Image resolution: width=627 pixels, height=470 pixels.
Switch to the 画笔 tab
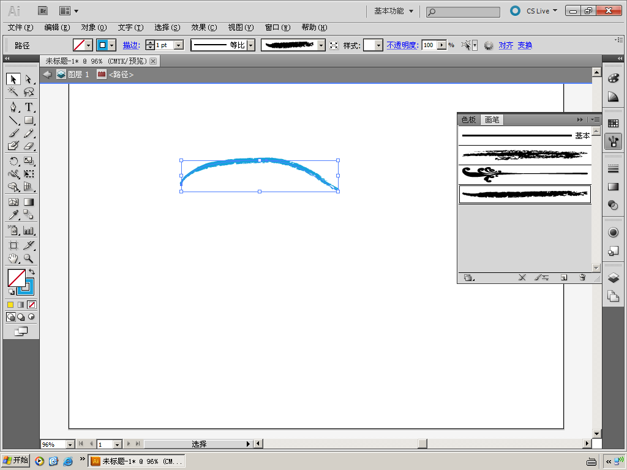[x=492, y=119]
